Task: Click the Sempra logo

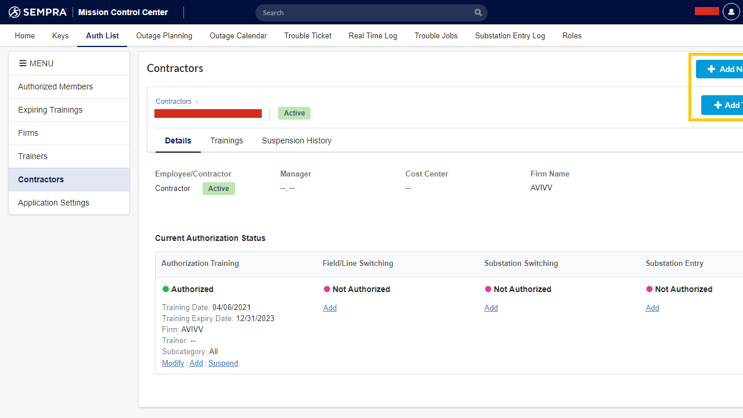Action: click(38, 12)
